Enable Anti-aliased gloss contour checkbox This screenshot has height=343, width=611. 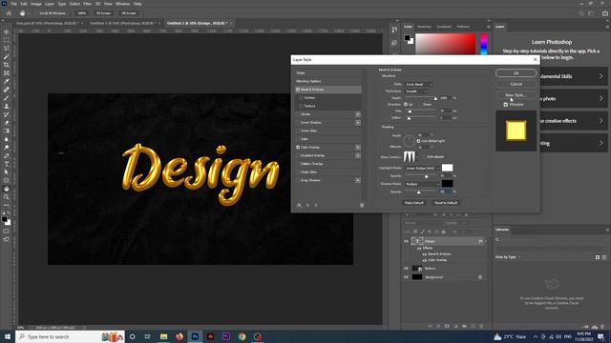pos(424,156)
